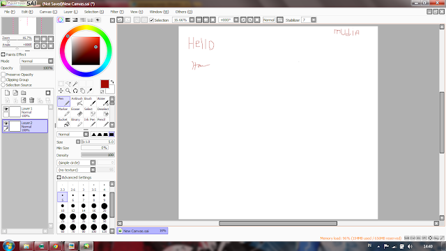Enable Selection Source radio option
446x251 pixels.
3,85
